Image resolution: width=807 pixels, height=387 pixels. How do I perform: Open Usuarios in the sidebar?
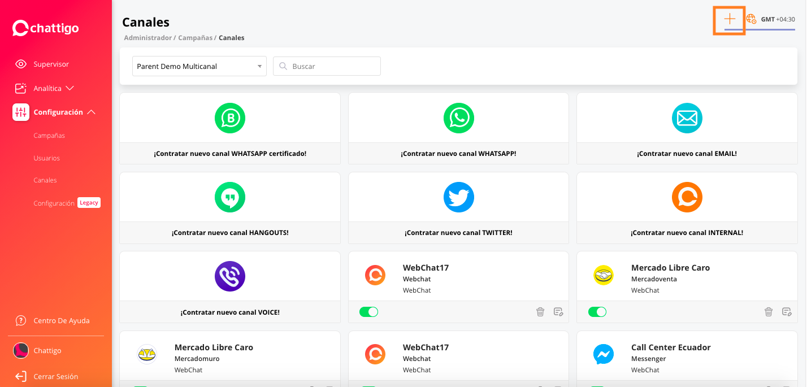46,158
